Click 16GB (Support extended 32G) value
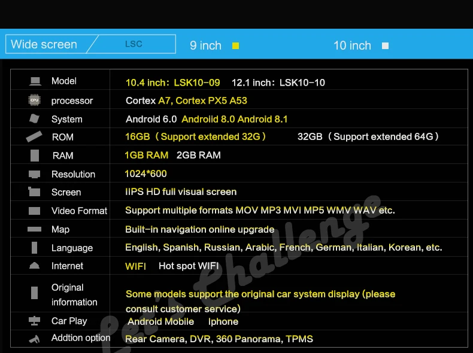The image size is (473, 353). pyautogui.click(x=195, y=136)
